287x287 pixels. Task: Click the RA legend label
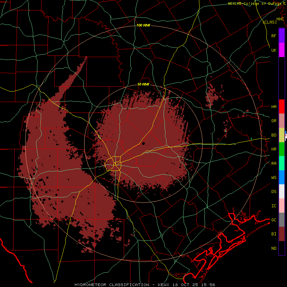[x=274, y=164]
